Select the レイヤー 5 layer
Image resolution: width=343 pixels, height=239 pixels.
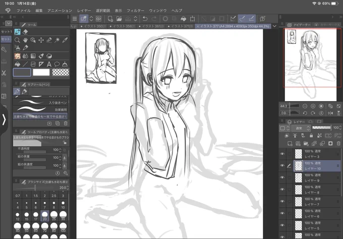(317, 225)
